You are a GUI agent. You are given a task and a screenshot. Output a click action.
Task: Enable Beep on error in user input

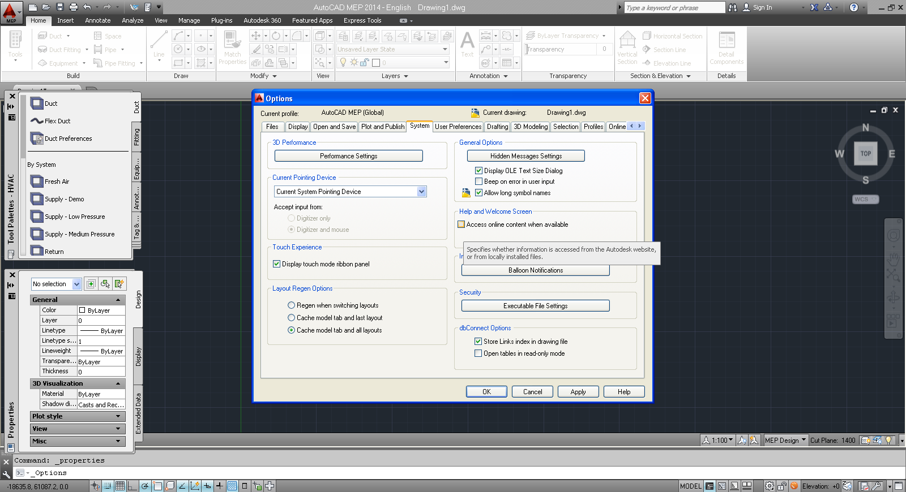click(x=478, y=182)
